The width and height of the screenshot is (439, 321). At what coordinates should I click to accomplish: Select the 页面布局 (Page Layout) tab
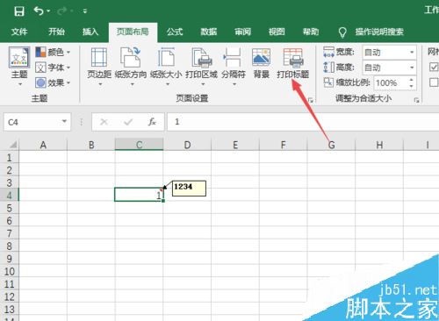133,32
